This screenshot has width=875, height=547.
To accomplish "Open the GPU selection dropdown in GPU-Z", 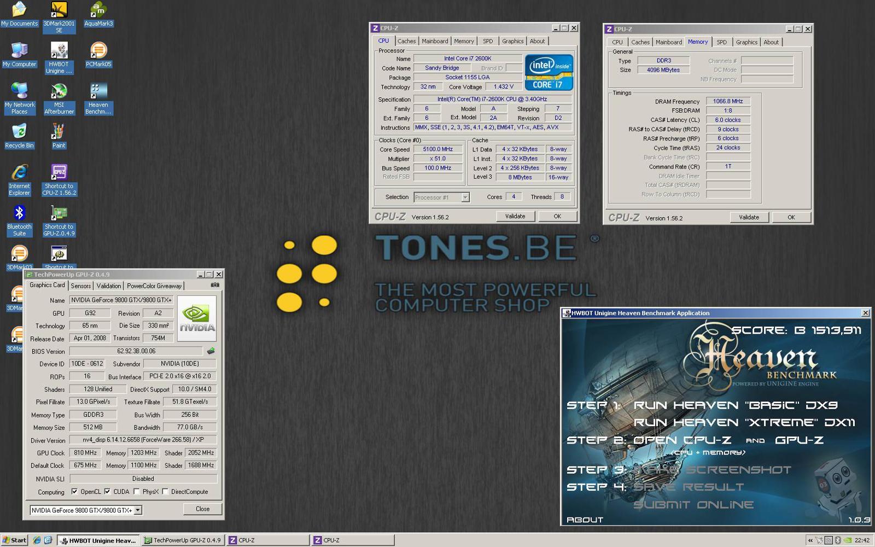I will point(138,510).
